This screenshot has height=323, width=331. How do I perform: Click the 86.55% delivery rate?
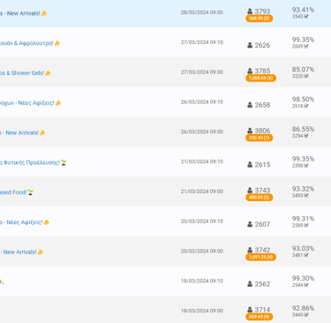coord(303,129)
